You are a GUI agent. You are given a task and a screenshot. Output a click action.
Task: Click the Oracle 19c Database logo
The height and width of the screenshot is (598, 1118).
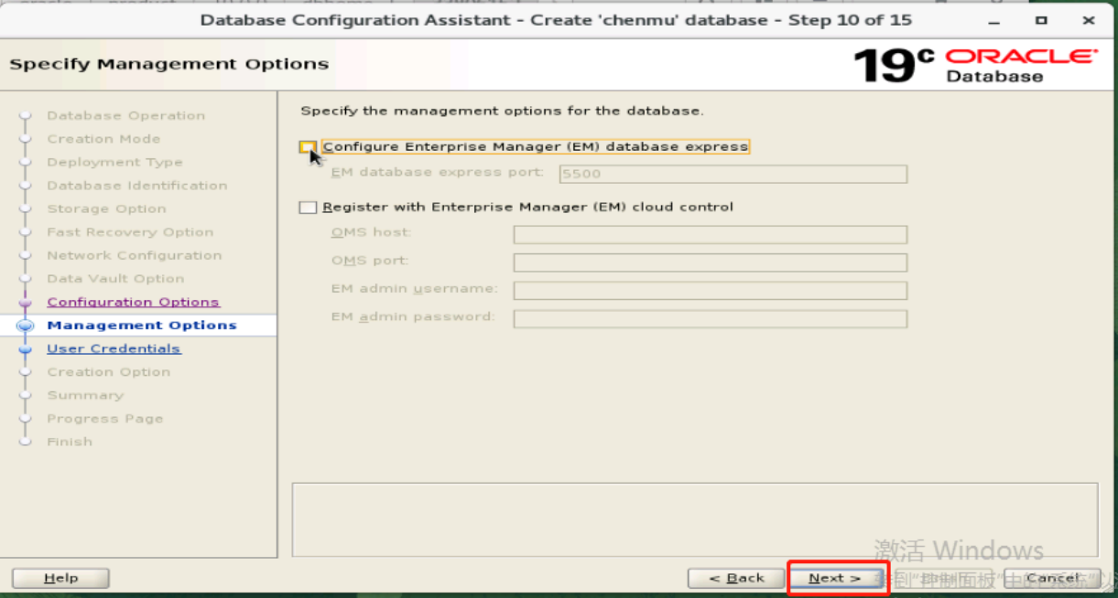coord(975,65)
